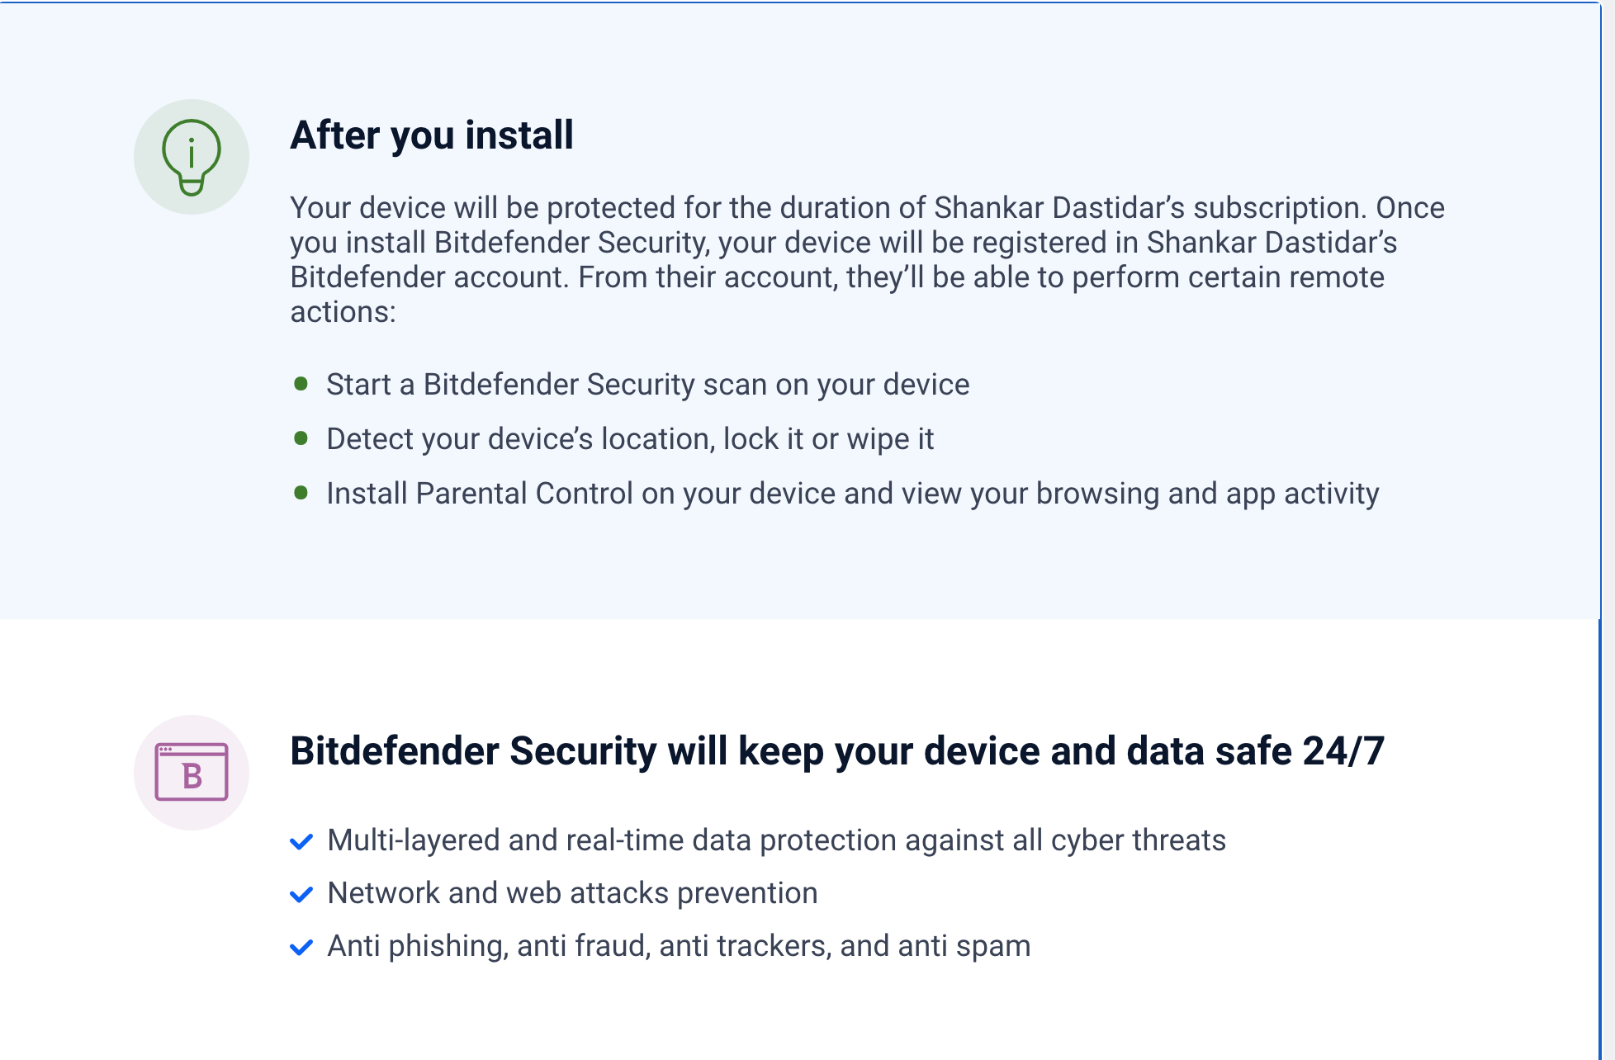Click the "After you install" heading
The width and height of the screenshot is (1615, 1060).
point(432,135)
